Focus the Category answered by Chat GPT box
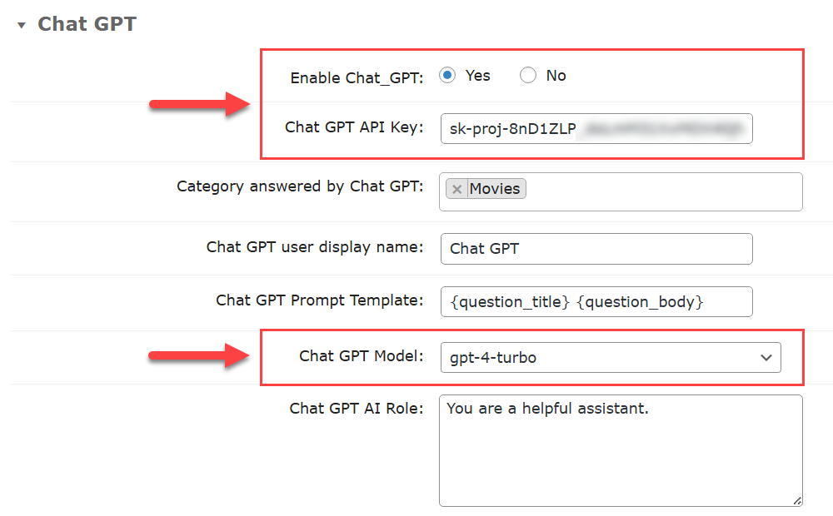Viewport: 833px width, 516px height. pyautogui.click(x=621, y=191)
